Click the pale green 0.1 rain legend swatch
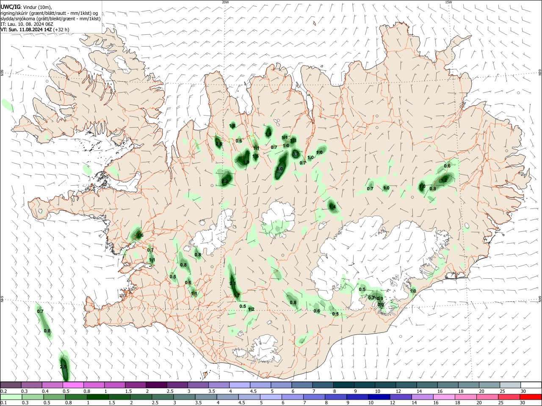542x406 pixels. click(x=11, y=397)
